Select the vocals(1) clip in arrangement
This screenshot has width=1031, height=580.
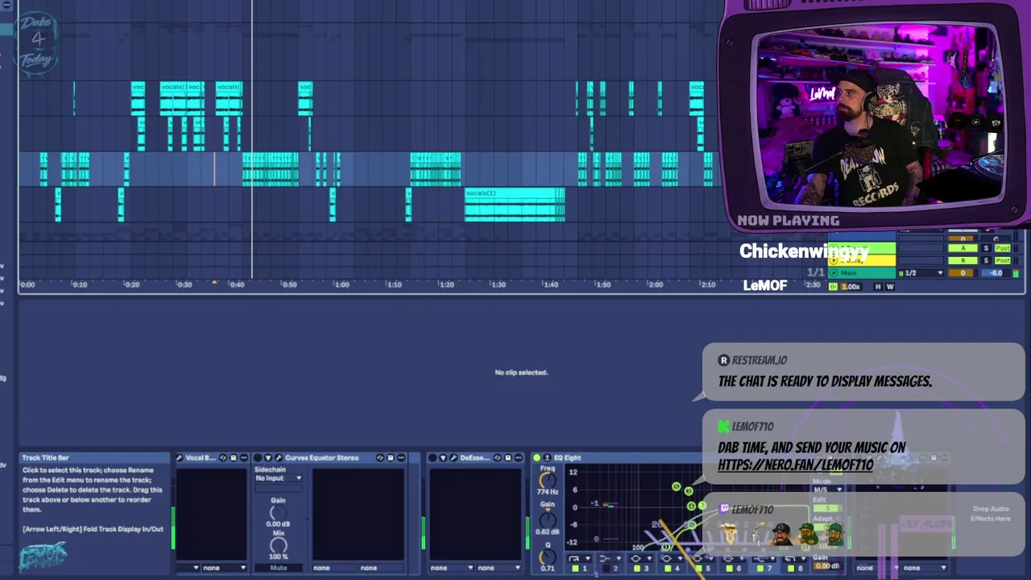click(515, 205)
